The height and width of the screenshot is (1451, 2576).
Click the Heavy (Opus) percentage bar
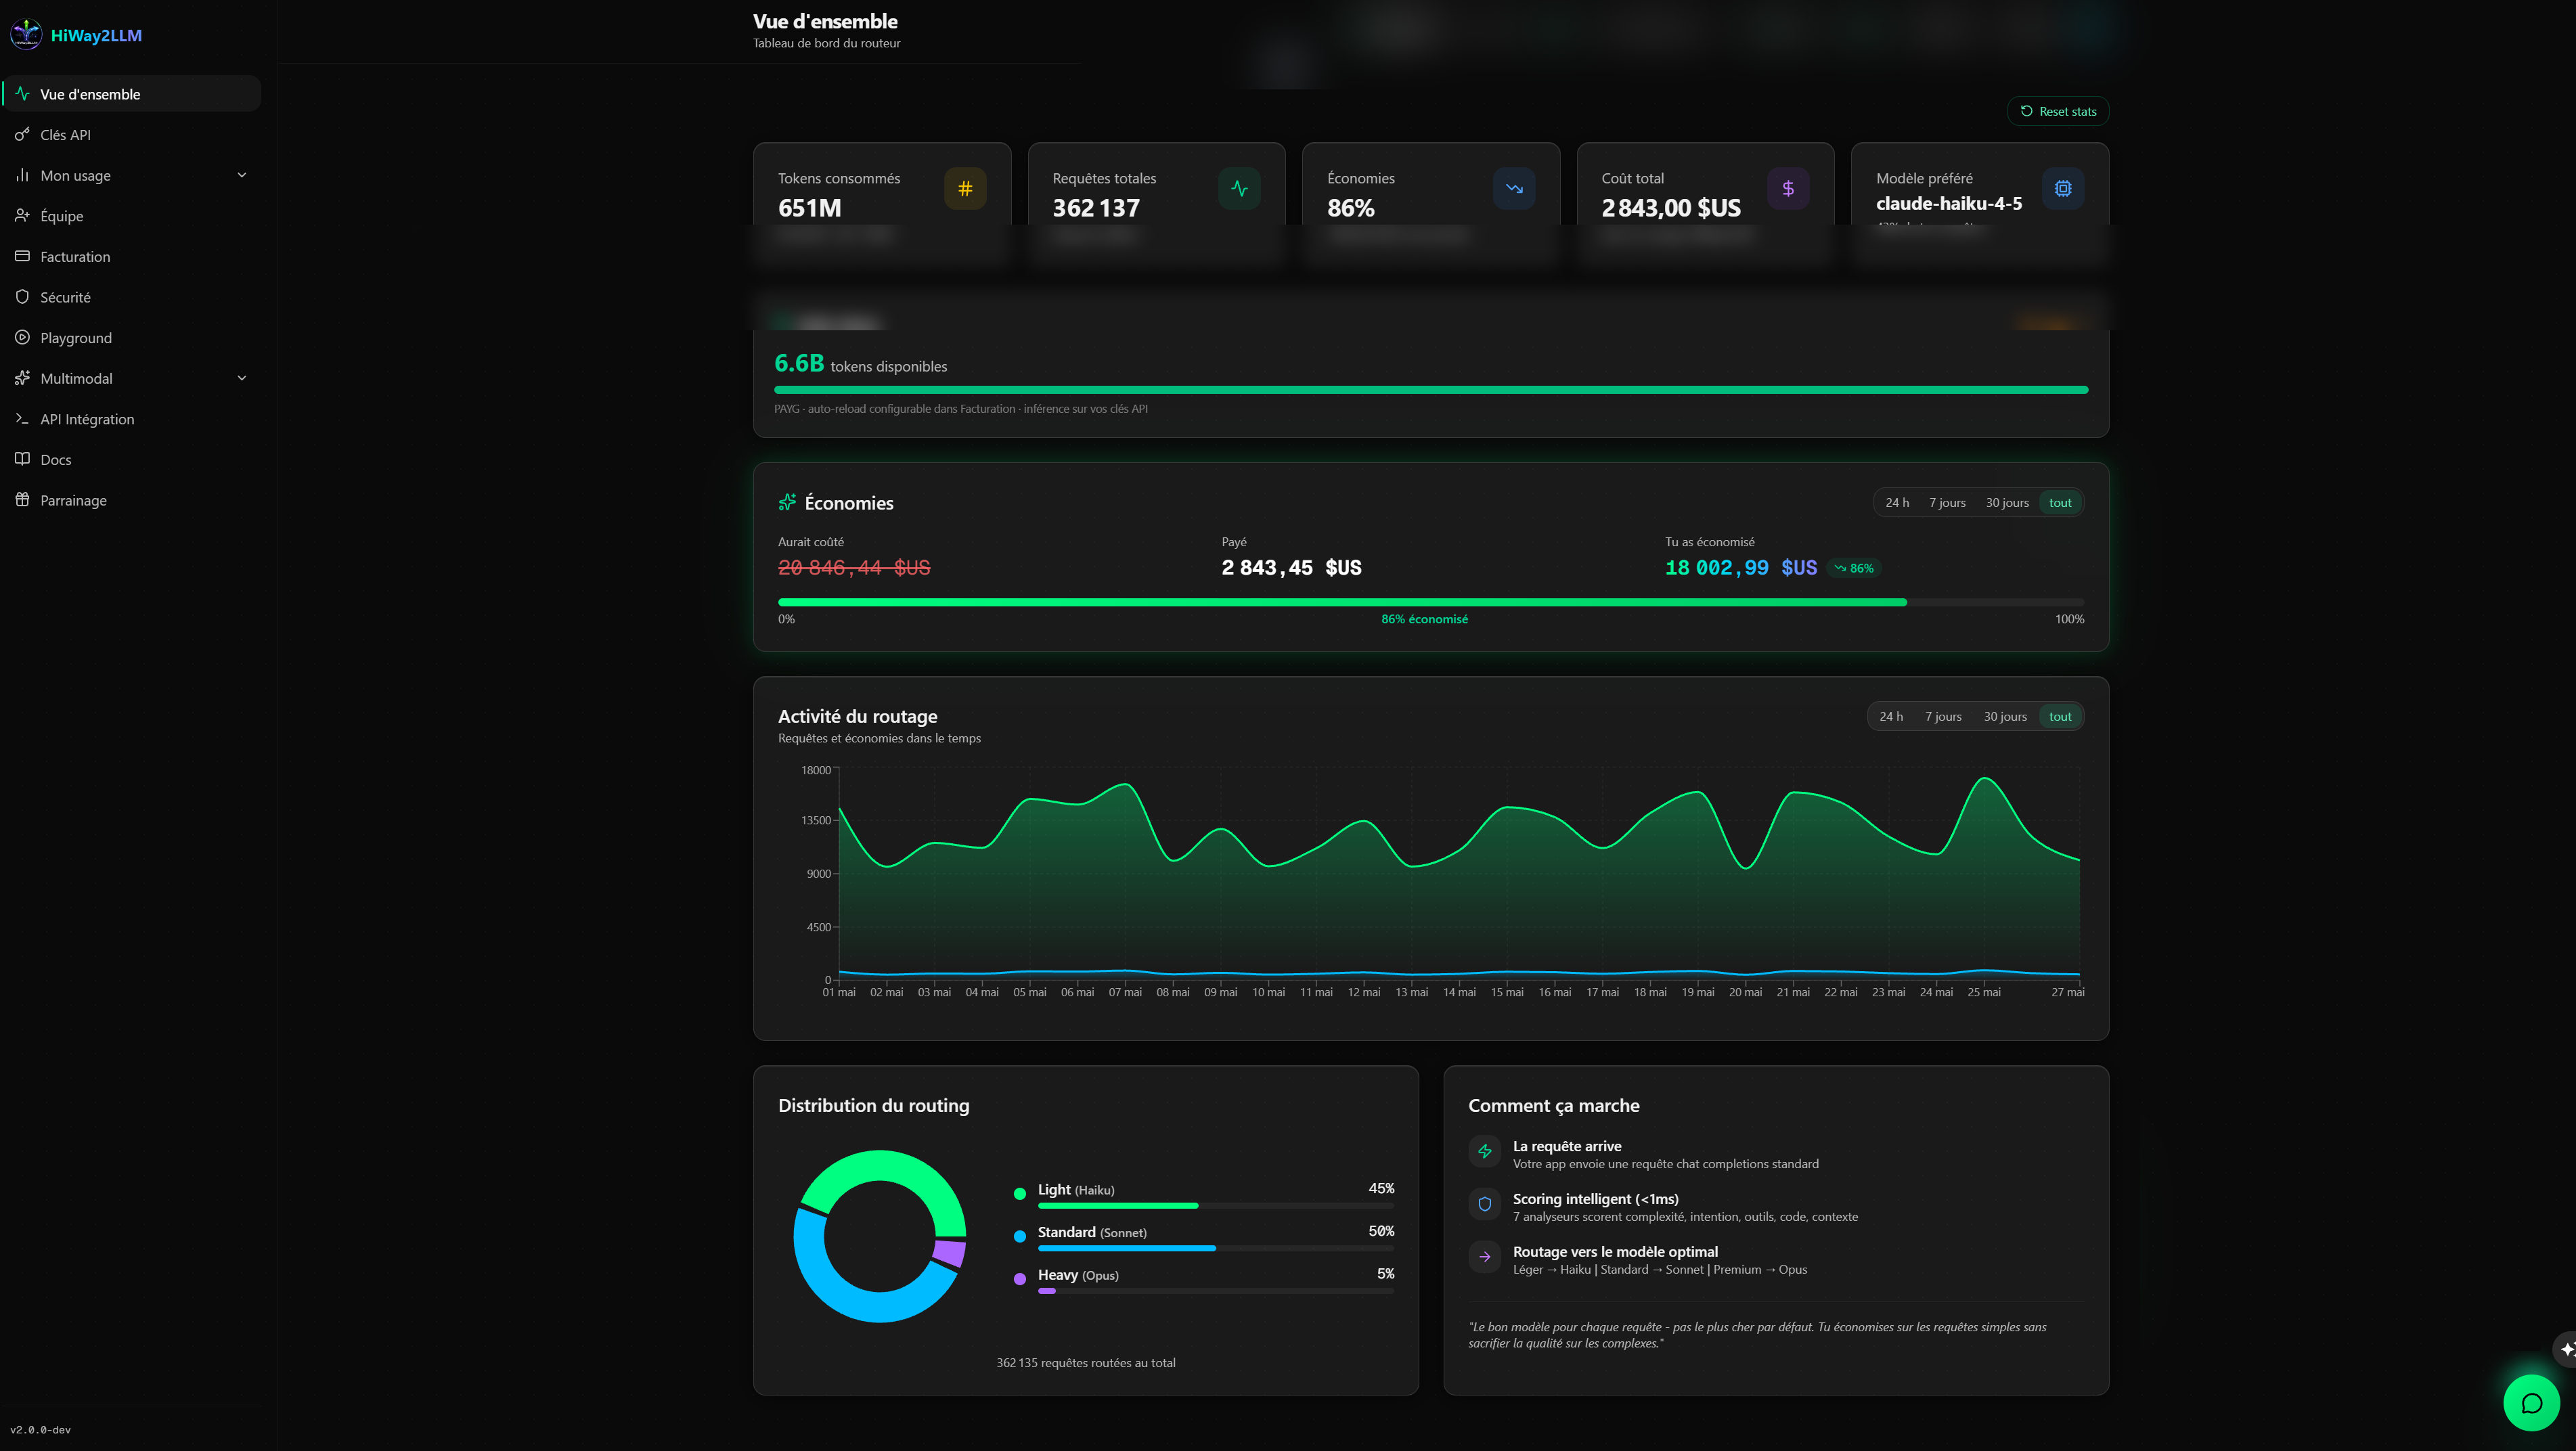point(1216,1291)
